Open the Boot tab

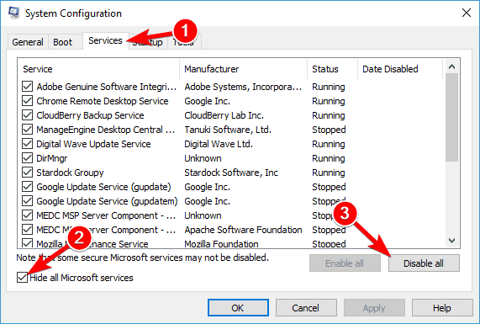(x=62, y=42)
